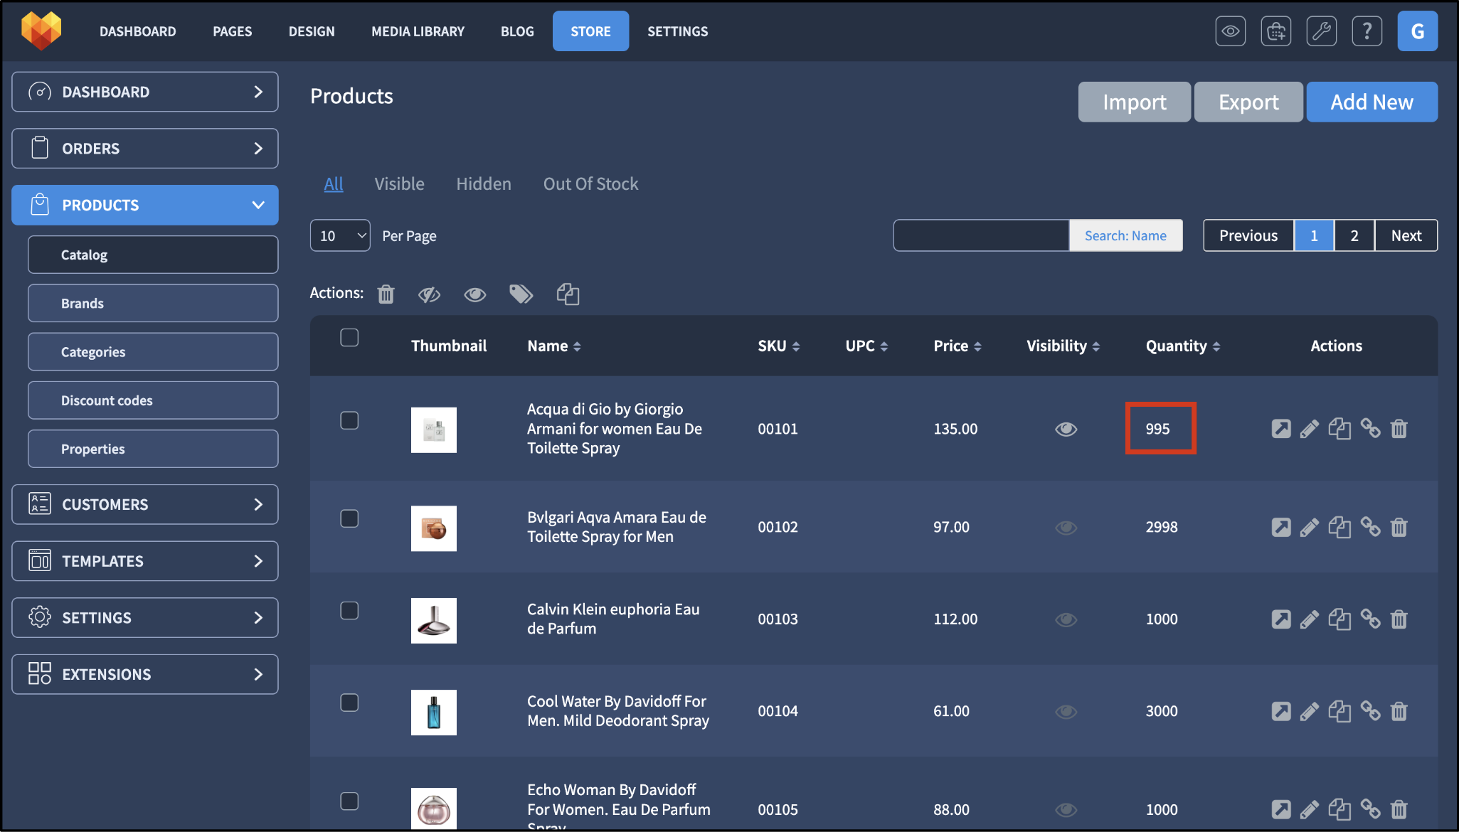Viewport: 1459px width, 832px height.
Task: Delete the Acqua di Gio product
Action: click(x=1399, y=429)
